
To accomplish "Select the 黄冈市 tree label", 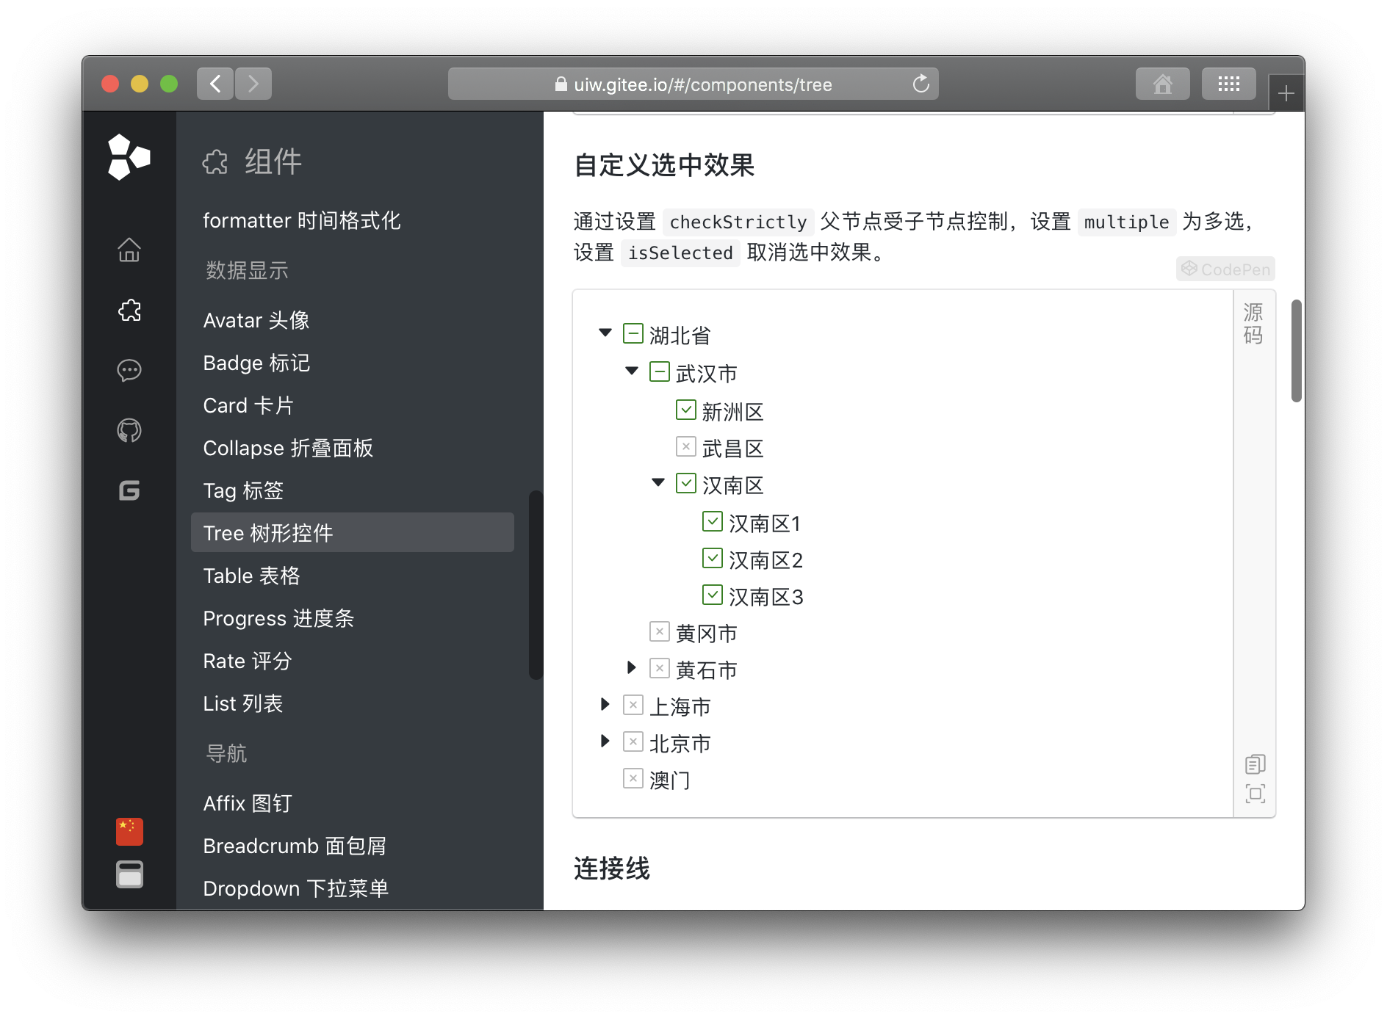I will (x=706, y=634).
